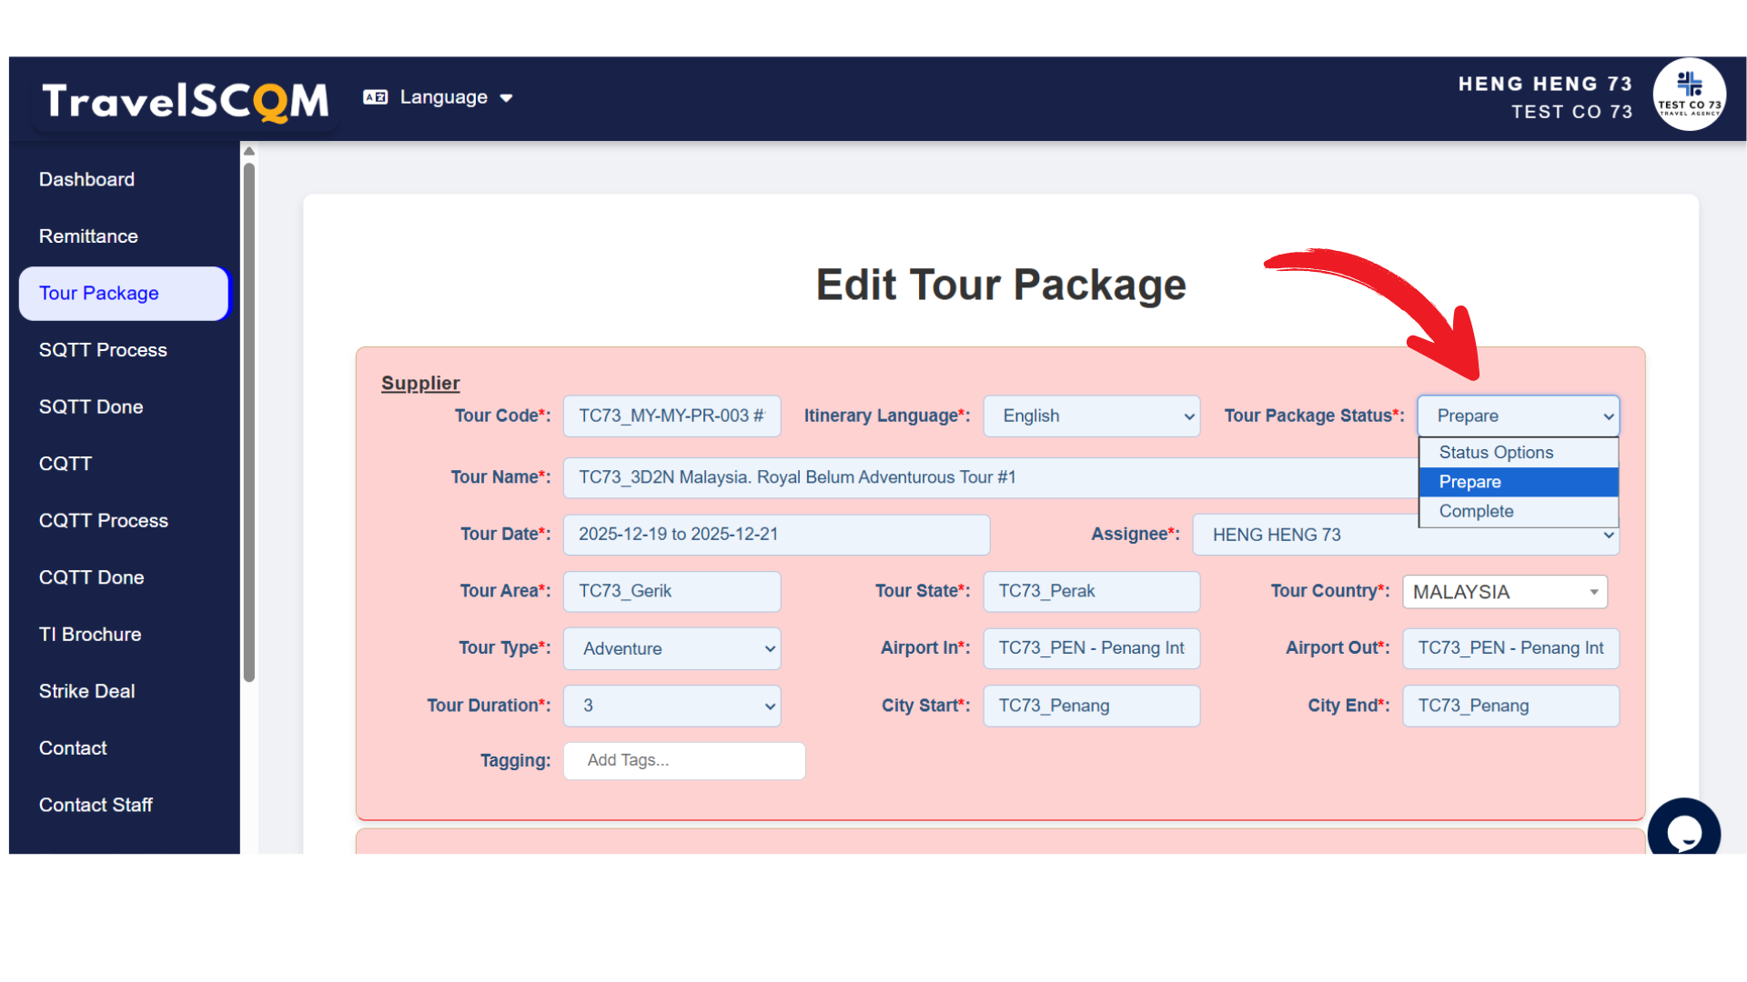Navigate to Strike Deal
Image resolution: width=1747 pixels, height=982 pixels.
coord(86,692)
